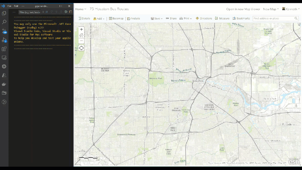302x170 pixels.
Task: Zoom out on the map
Action: (x=81, y=41)
